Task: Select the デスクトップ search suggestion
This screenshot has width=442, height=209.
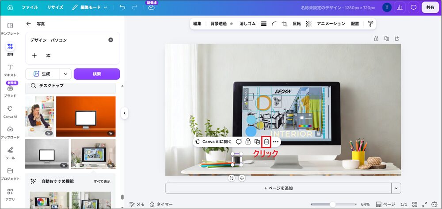Action: (70, 86)
